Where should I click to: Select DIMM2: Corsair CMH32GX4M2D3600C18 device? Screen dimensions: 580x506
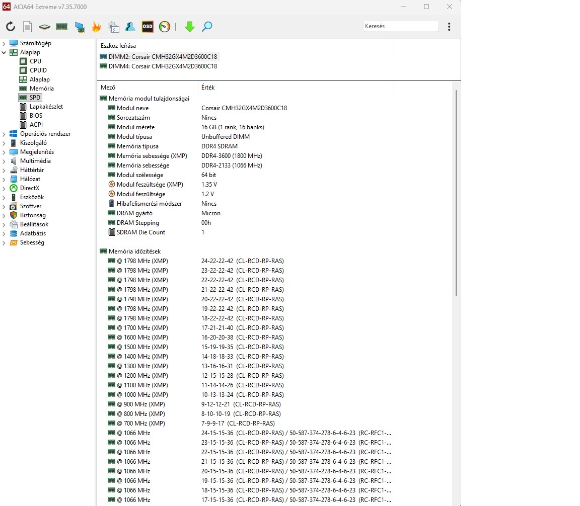(x=163, y=56)
